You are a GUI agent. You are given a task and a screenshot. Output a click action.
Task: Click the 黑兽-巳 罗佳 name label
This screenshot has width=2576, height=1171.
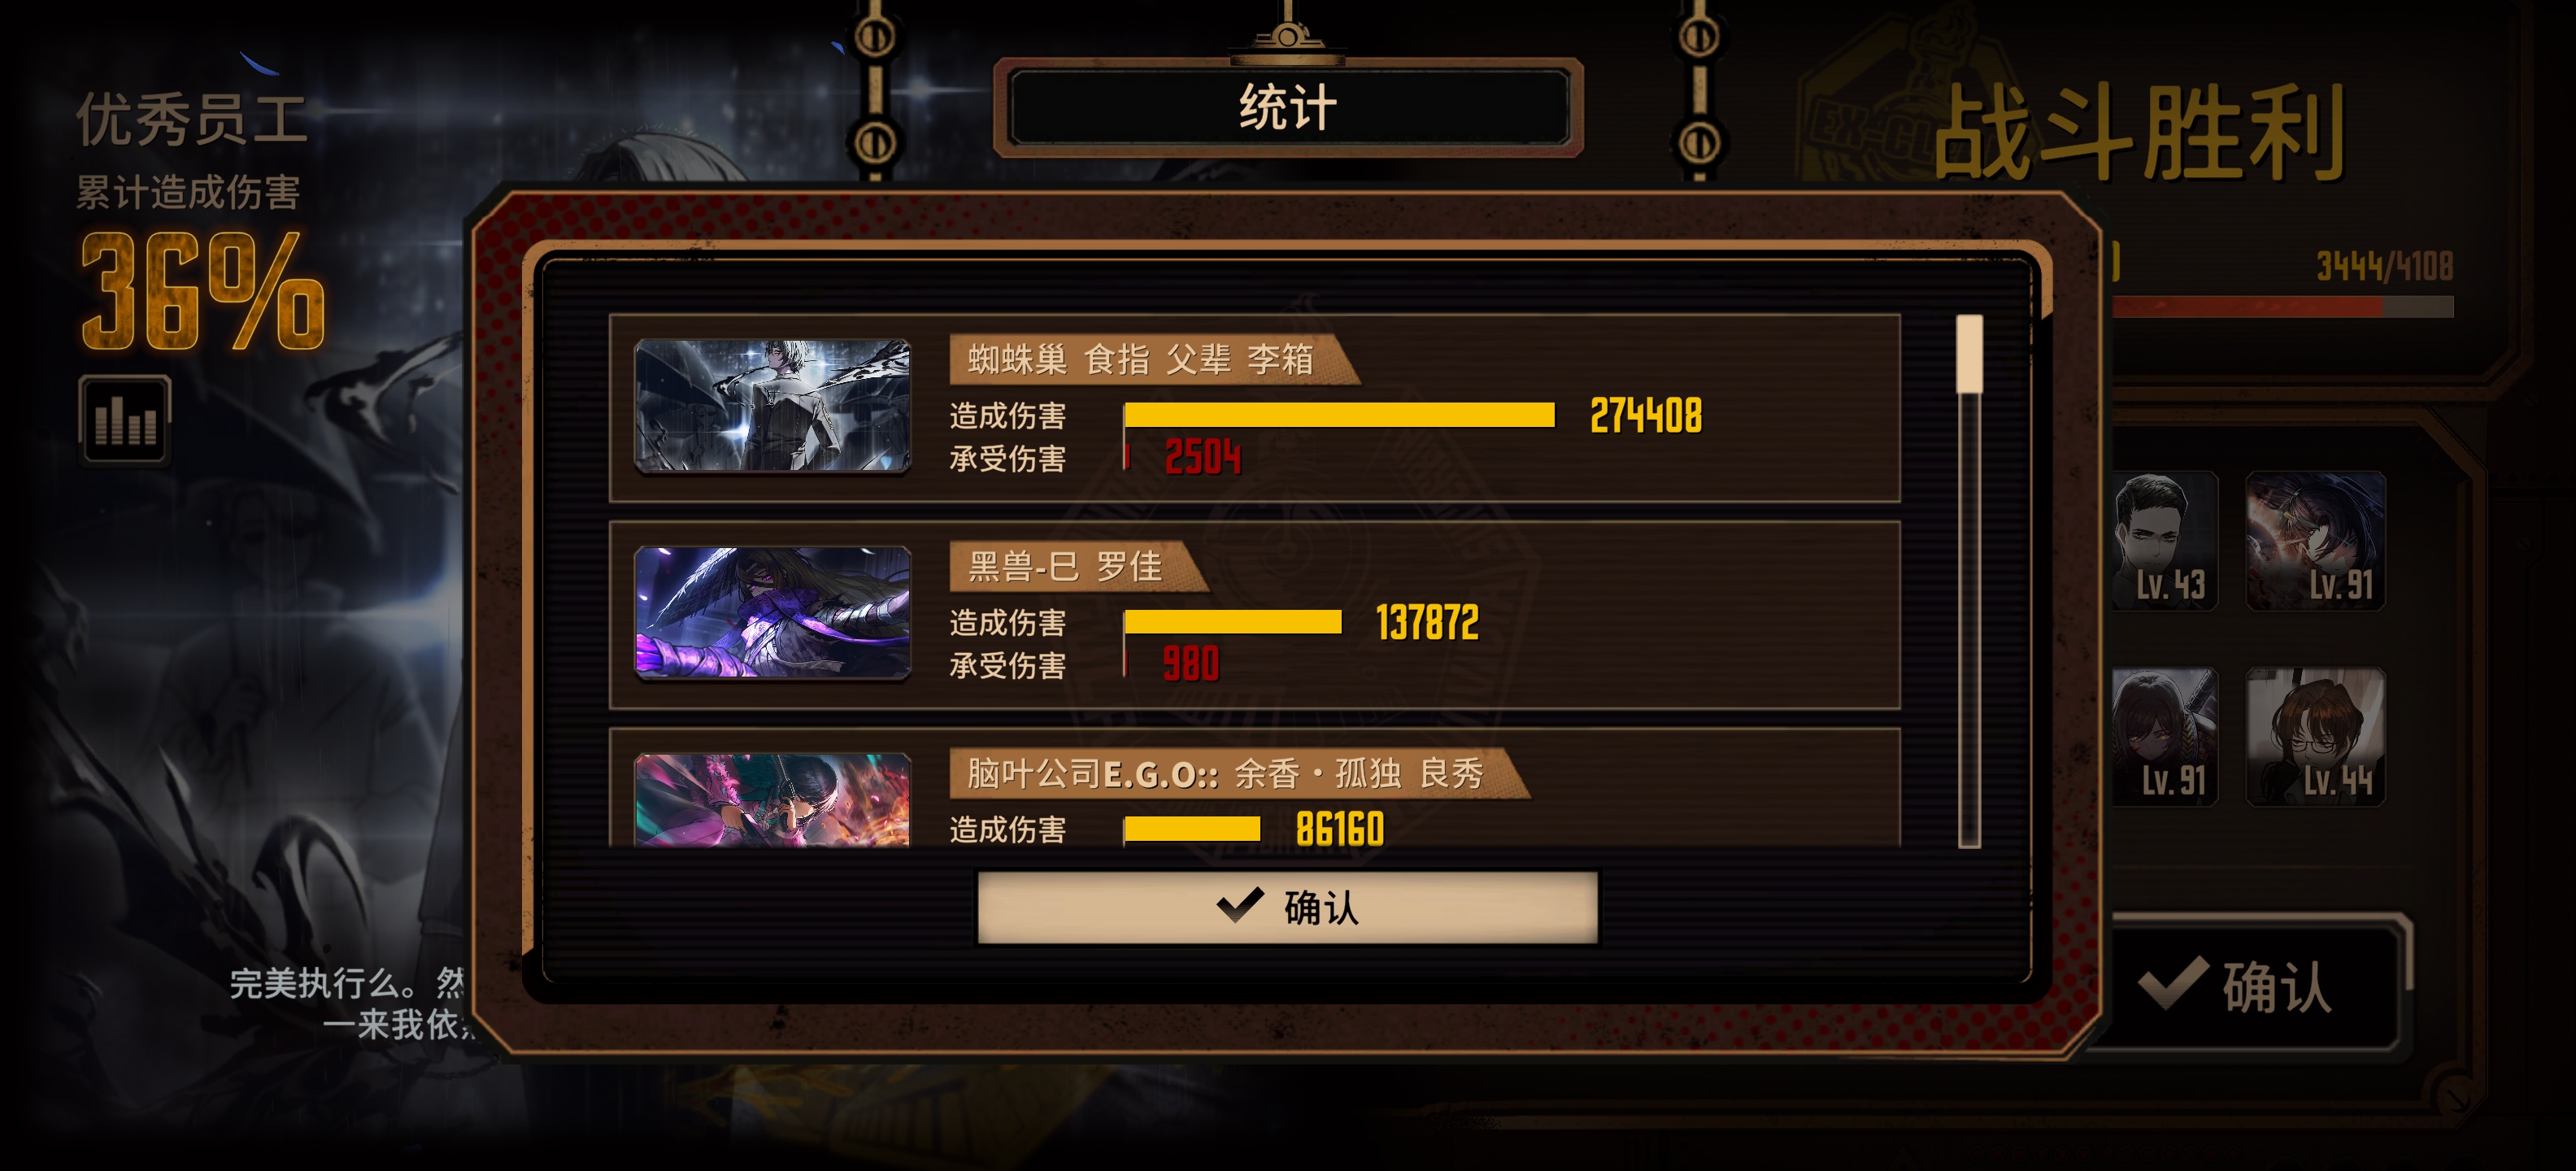coord(1066,567)
